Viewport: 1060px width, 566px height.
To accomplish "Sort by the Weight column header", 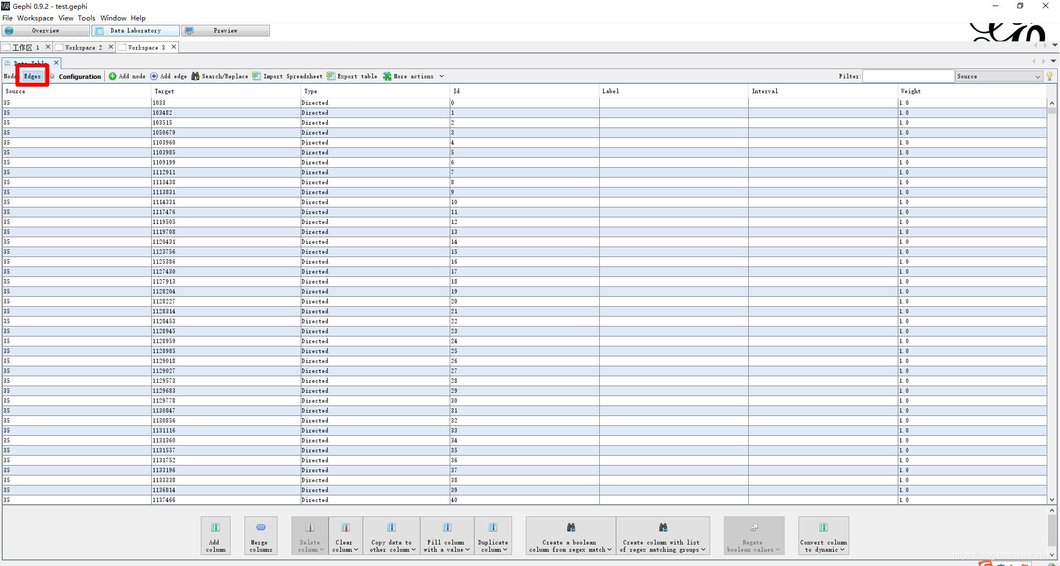I will click(x=972, y=92).
